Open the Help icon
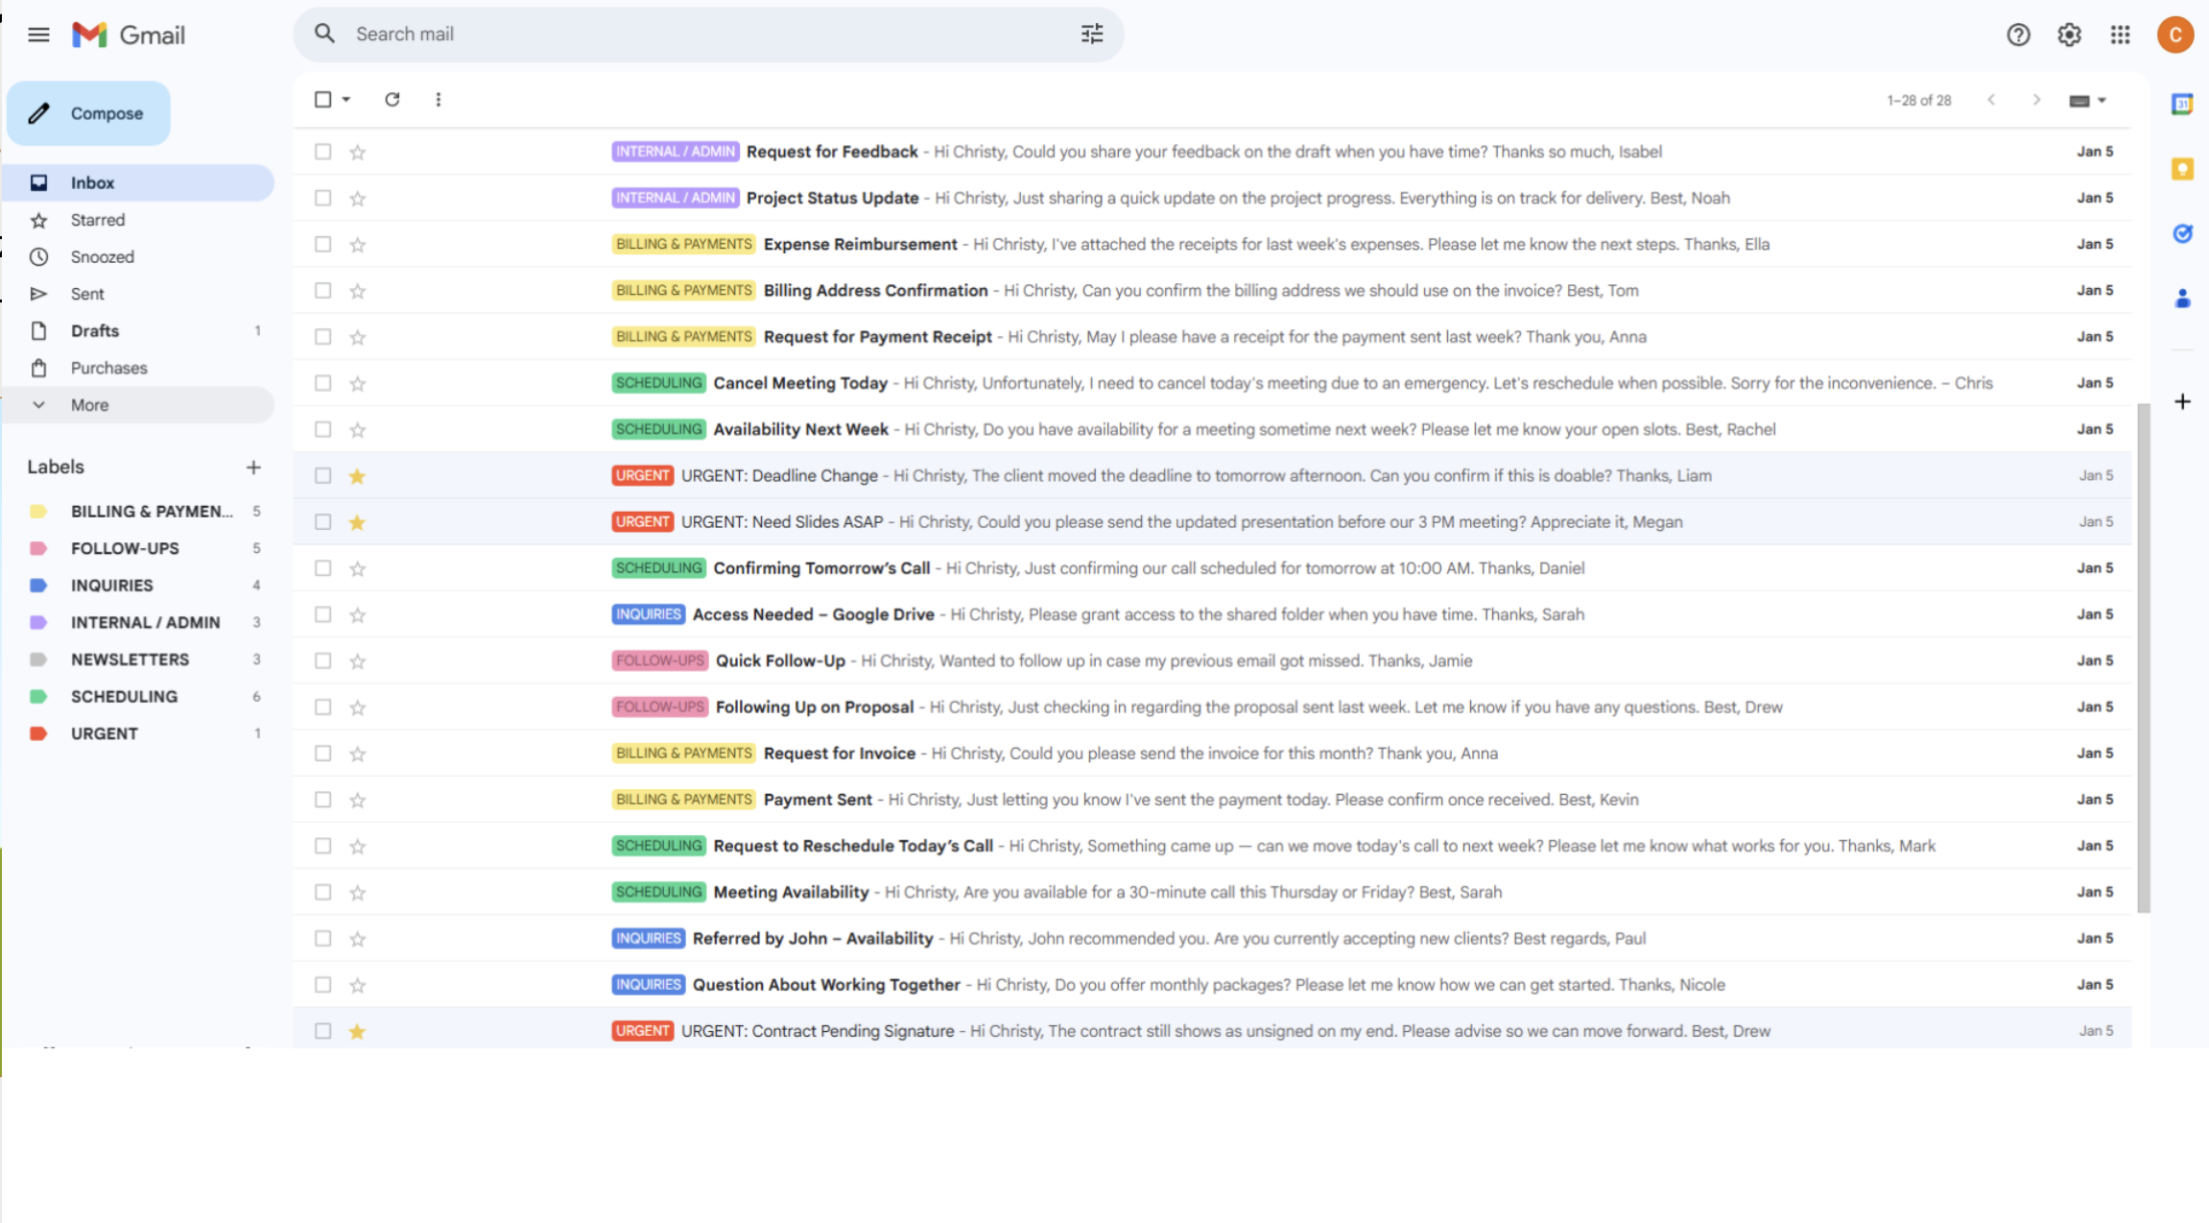Screen dimensions: 2209x1223 point(2018,35)
